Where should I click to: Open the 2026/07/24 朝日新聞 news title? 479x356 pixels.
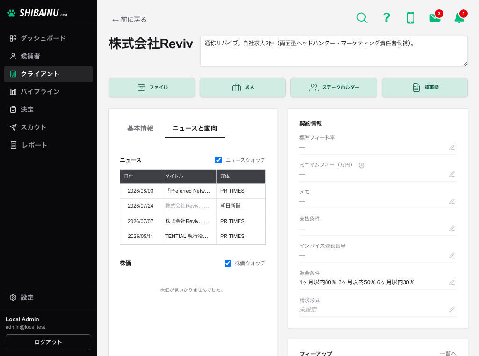187,206
